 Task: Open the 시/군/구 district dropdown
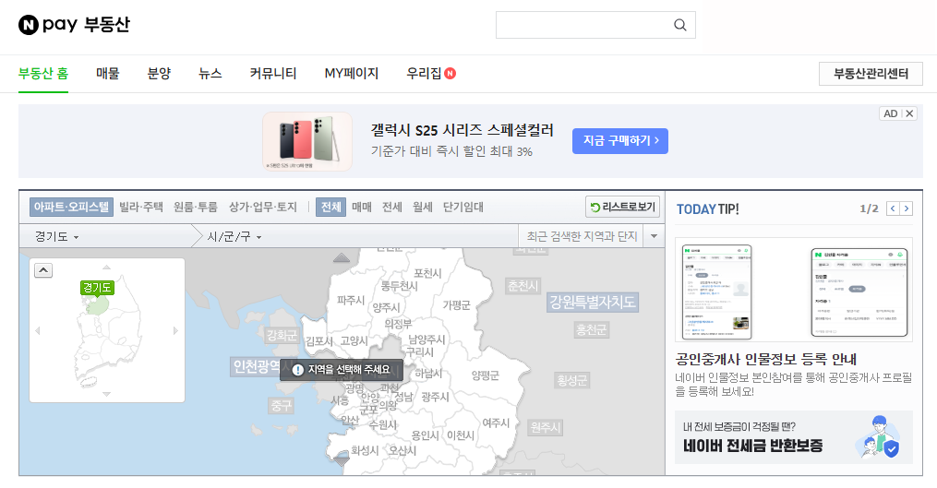pyautogui.click(x=234, y=236)
